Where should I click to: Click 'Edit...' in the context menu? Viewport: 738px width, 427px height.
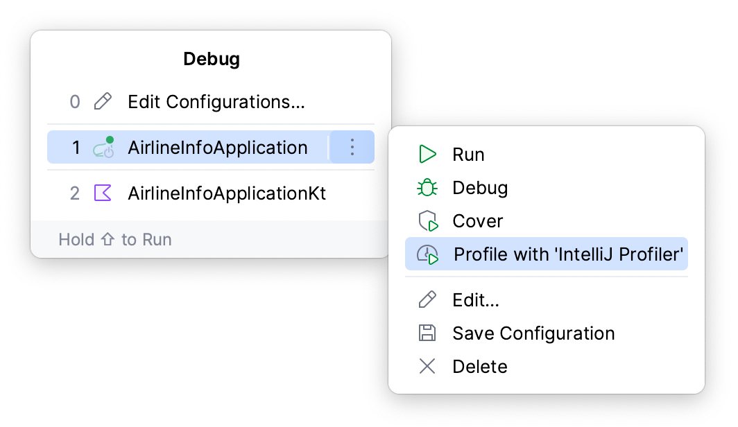click(x=477, y=299)
